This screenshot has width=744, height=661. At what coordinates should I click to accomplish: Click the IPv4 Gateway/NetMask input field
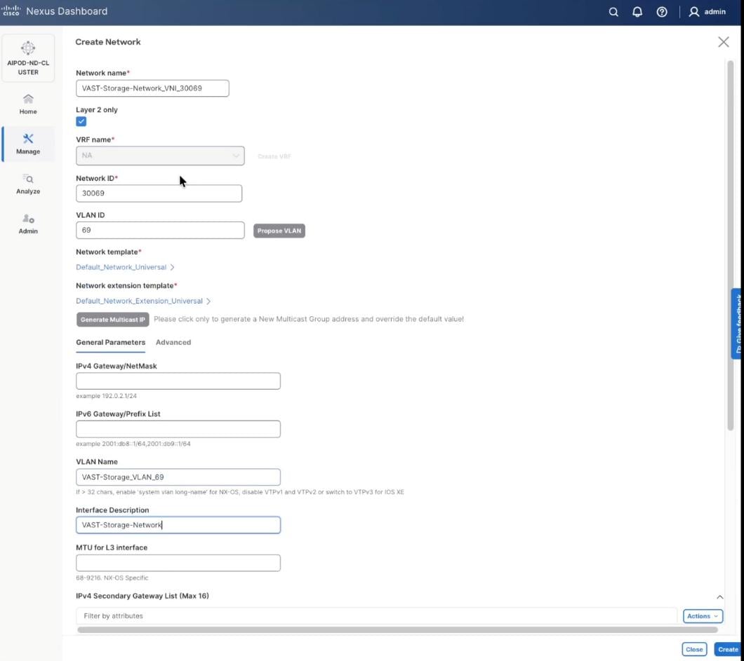[x=178, y=381]
